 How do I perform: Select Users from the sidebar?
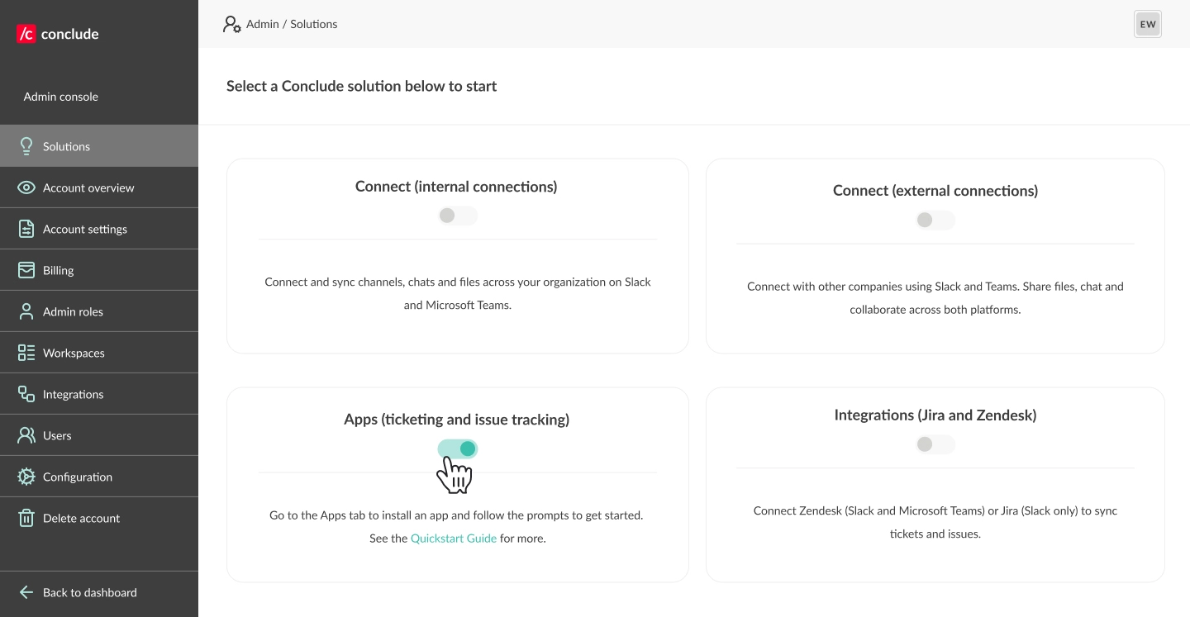click(x=26, y=435)
